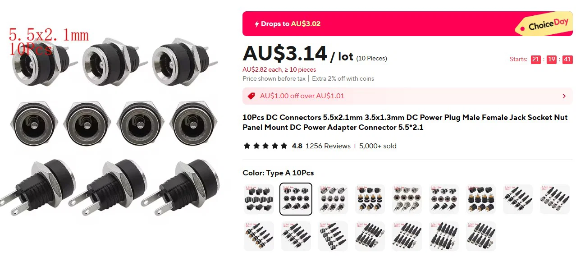Click the AU$1.00 off over AU$1.01 coupon bar
This screenshot has height=266, width=576.
pos(407,96)
